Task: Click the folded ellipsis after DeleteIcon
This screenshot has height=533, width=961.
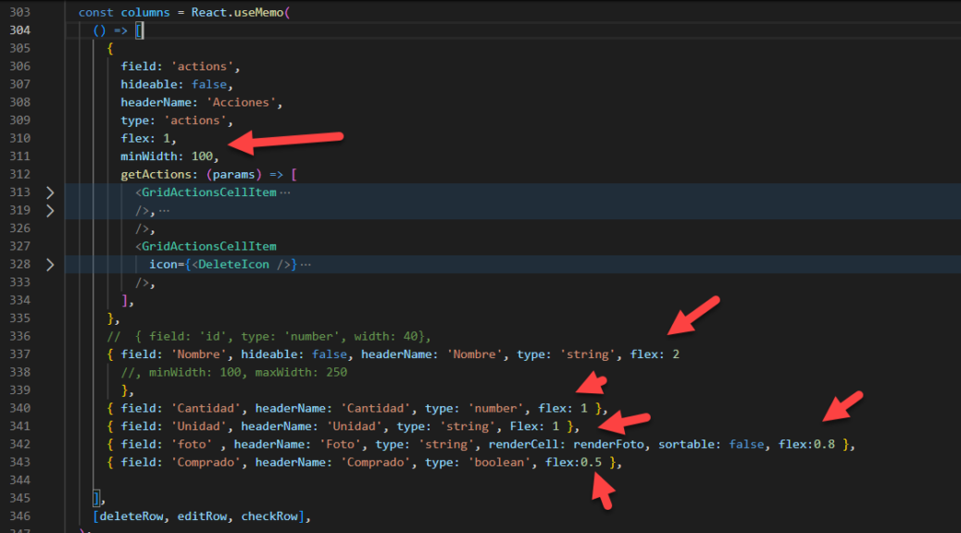Action: click(306, 265)
